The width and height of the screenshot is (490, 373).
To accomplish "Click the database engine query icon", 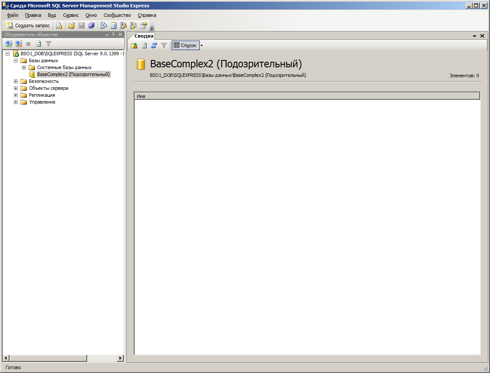I will point(59,25).
